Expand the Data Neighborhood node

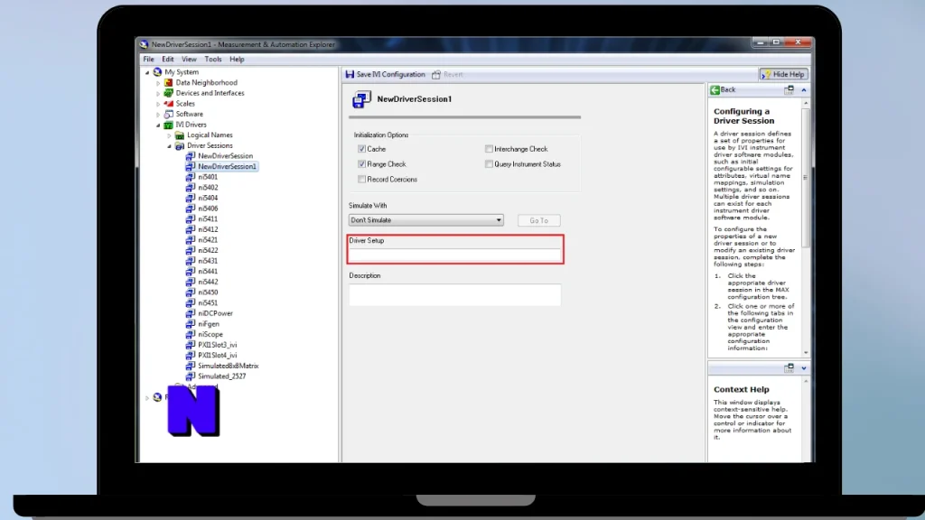coord(158,83)
